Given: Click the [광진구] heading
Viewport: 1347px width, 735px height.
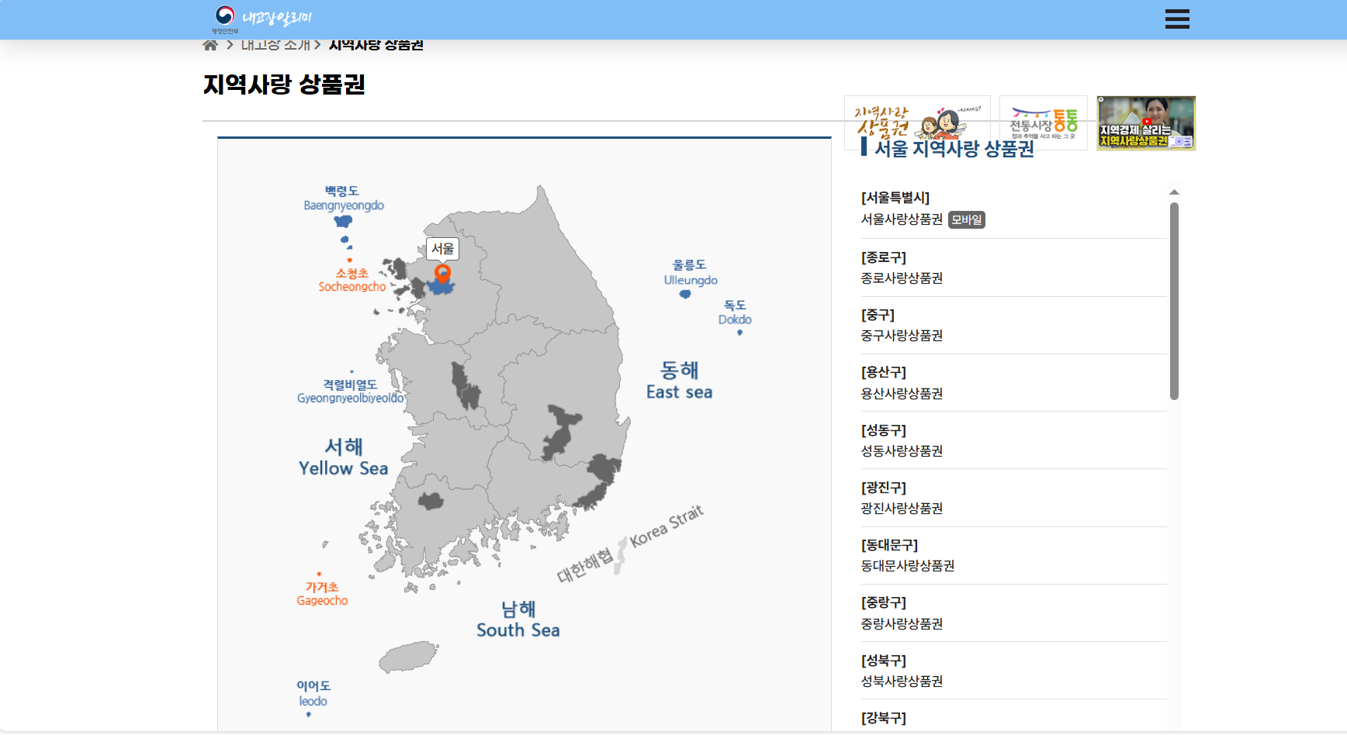Looking at the screenshot, I should coord(884,487).
